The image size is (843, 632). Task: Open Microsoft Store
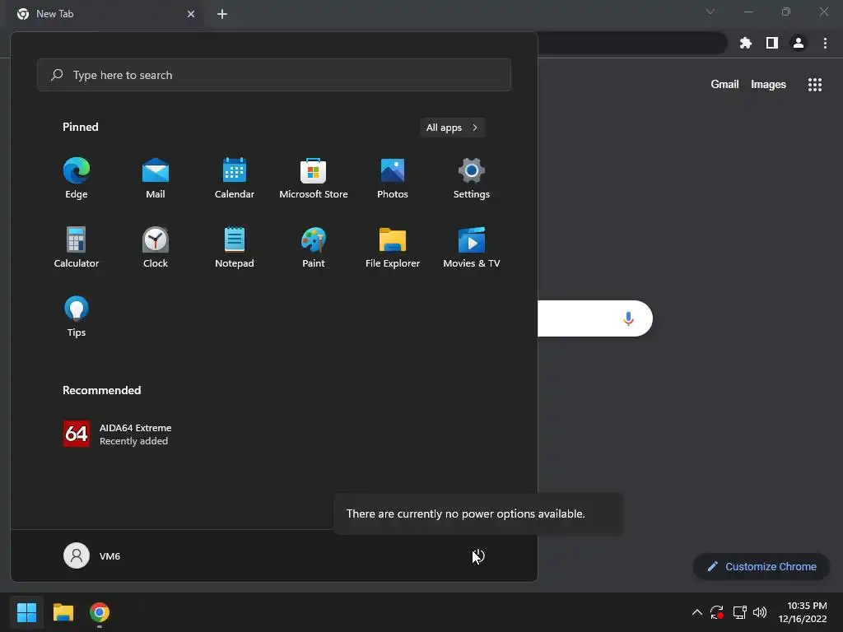pyautogui.click(x=314, y=179)
